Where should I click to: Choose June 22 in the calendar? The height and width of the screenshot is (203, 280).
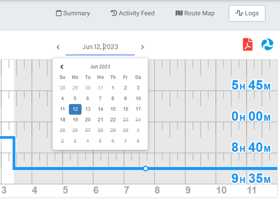(x=113, y=120)
